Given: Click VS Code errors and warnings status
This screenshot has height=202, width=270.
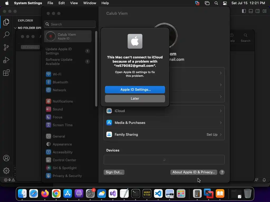Looking at the screenshot, I should pos(9,180).
